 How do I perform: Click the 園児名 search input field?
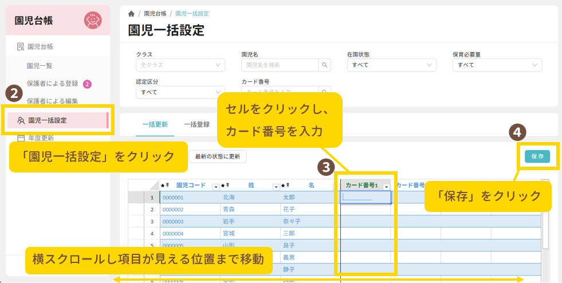280,65
